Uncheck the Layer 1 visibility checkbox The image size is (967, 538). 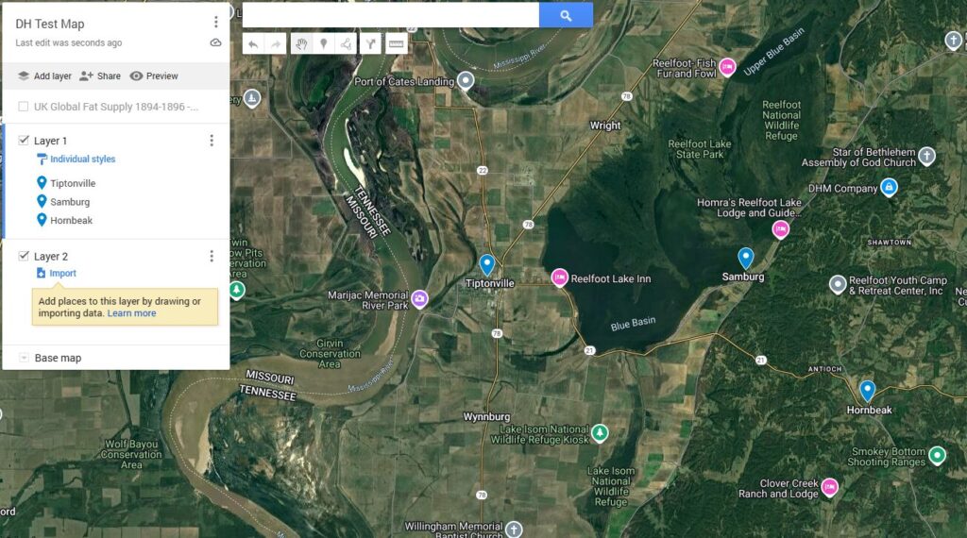coord(24,140)
